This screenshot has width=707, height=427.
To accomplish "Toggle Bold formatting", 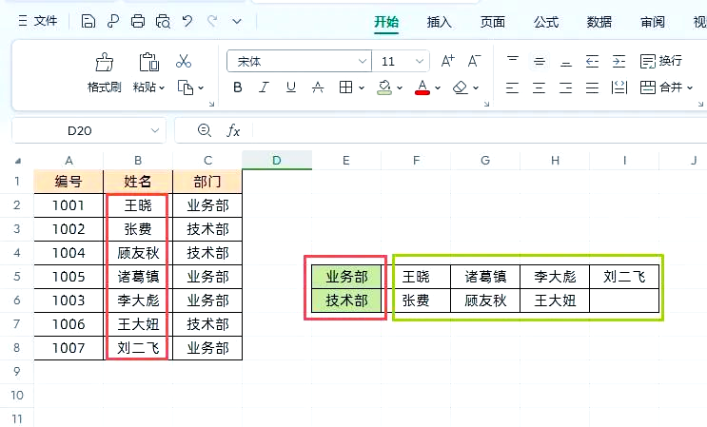I will tap(238, 87).
